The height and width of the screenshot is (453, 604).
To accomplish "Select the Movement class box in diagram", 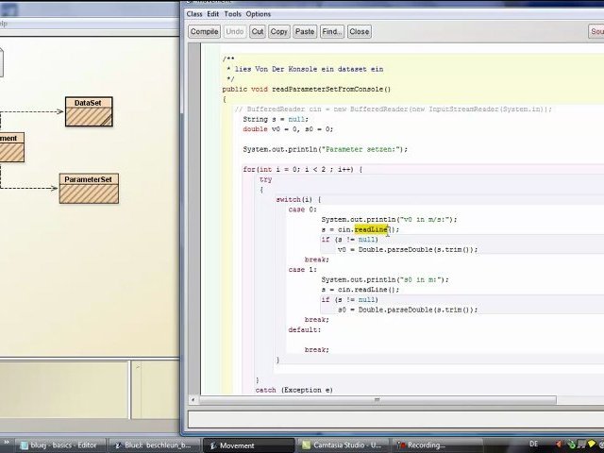I will click(x=10, y=147).
